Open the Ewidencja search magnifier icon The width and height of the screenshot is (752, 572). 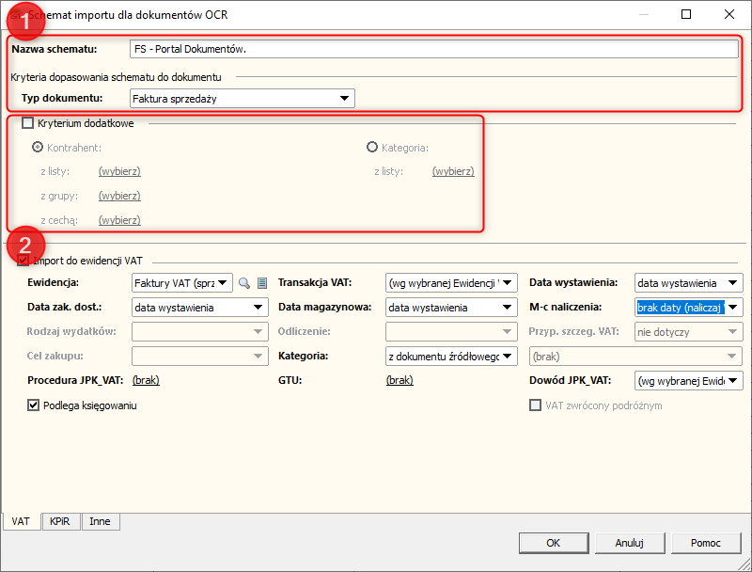tap(244, 283)
